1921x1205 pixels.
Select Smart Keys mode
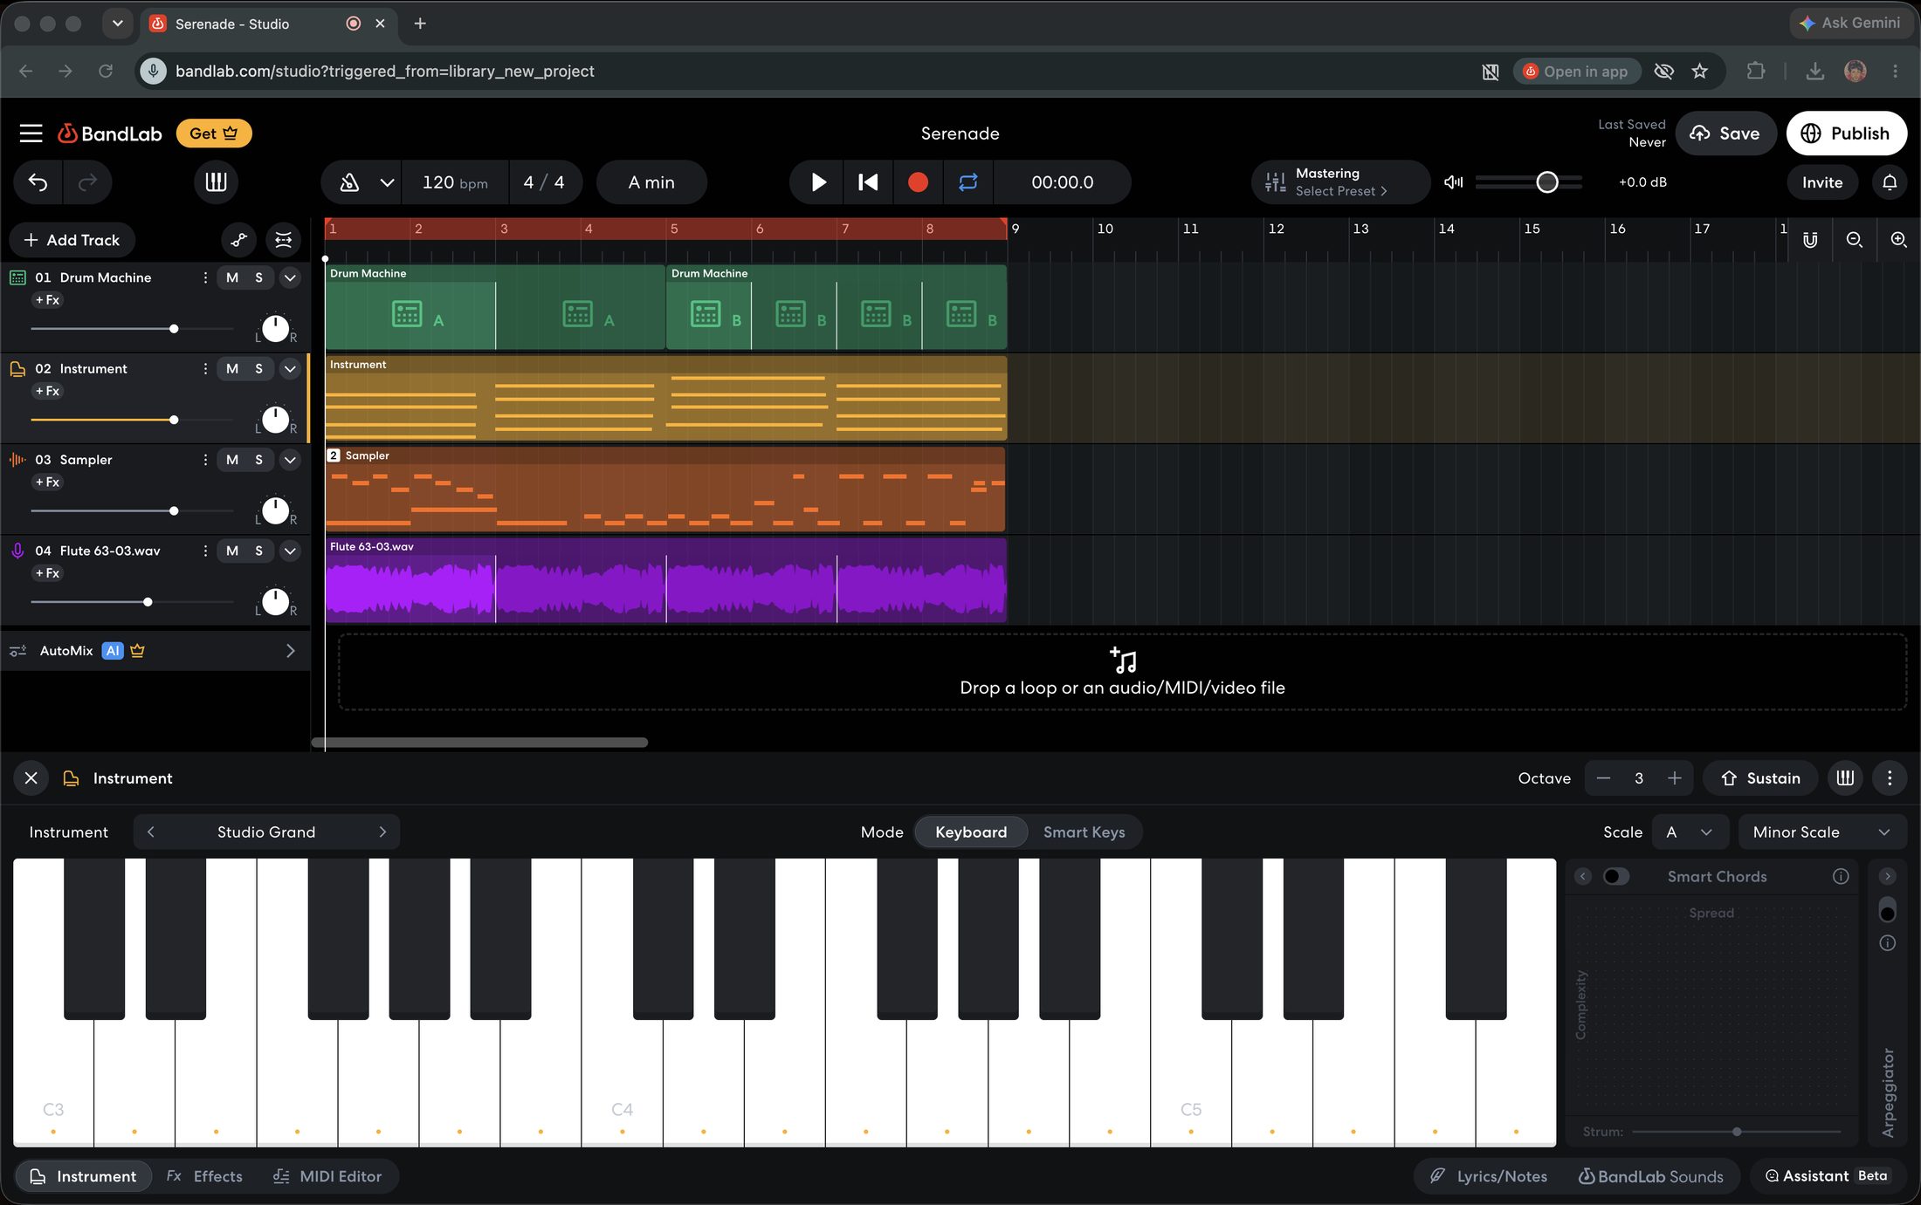(1084, 832)
